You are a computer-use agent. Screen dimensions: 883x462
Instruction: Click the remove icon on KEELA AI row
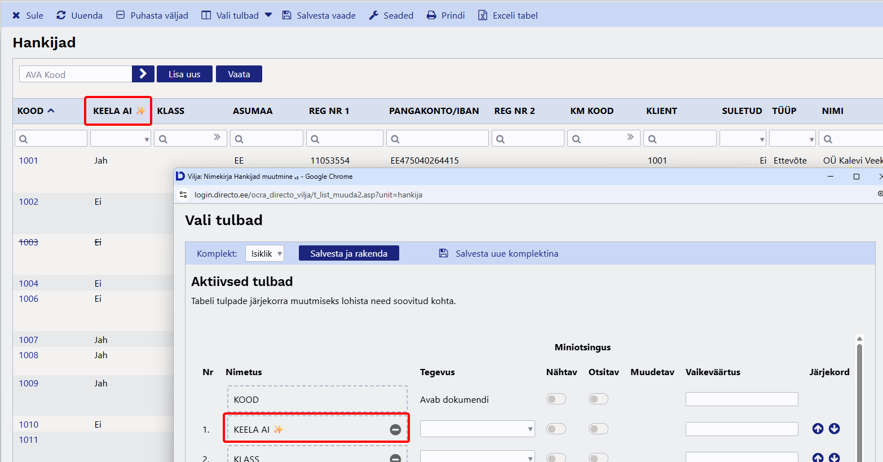pos(395,430)
